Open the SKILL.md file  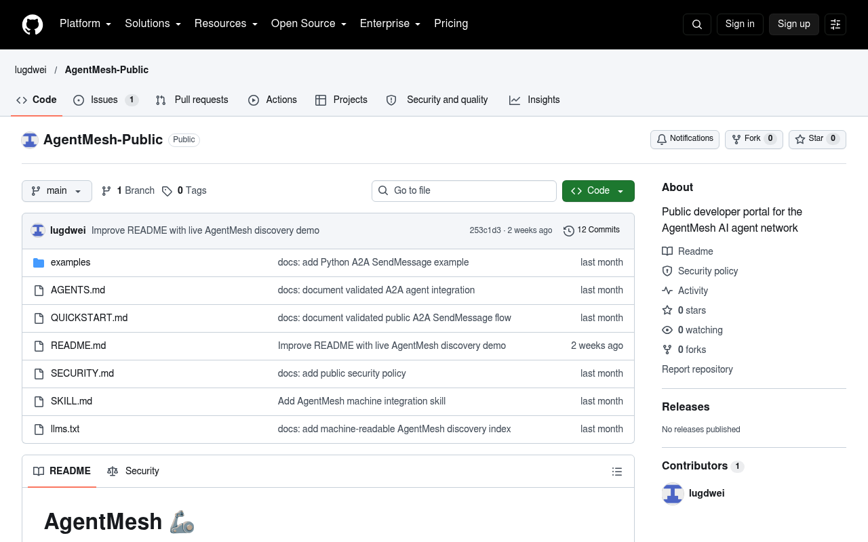(x=71, y=401)
